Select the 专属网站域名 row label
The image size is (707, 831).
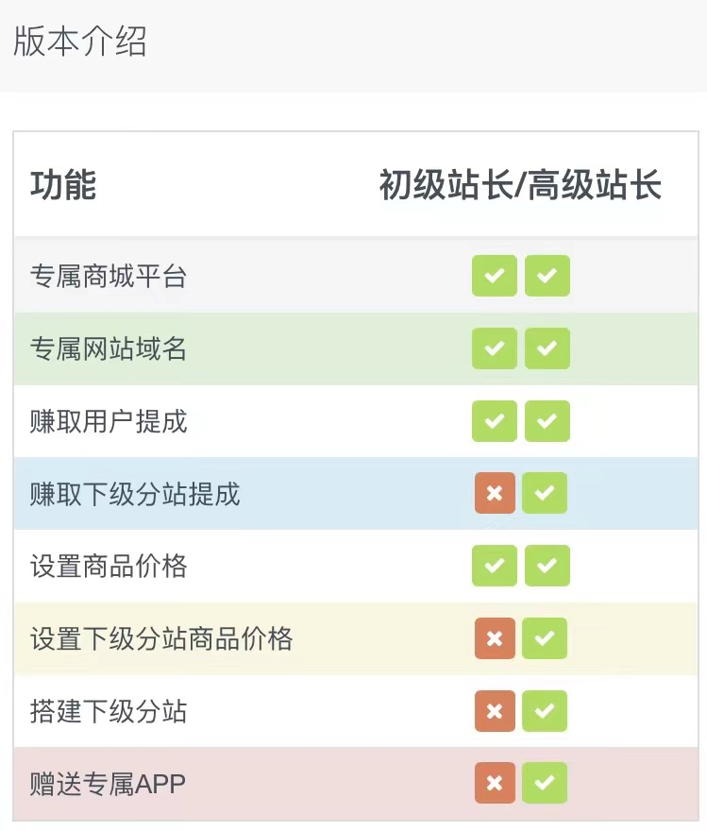pos(109,349)
